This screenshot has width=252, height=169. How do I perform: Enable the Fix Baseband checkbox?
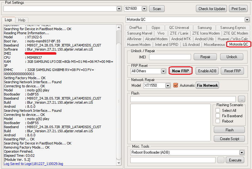click(x=218, y=116)
